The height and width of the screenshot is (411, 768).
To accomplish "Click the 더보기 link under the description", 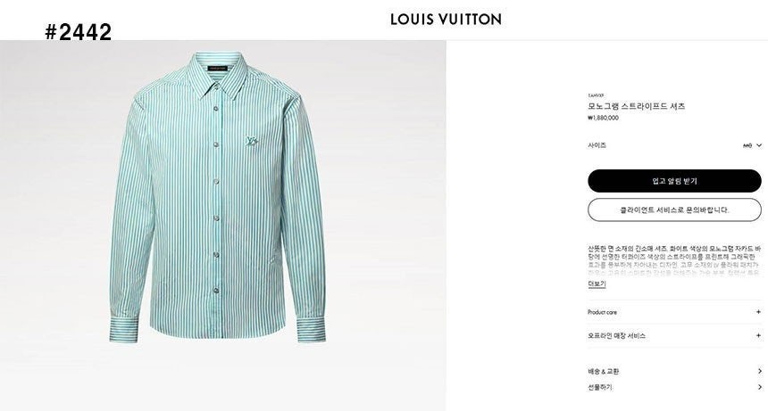I will coord(597,284).
